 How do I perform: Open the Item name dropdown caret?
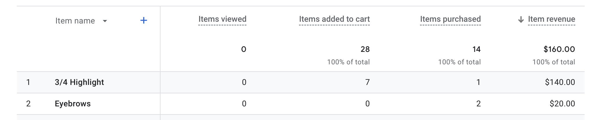(105, 21)
